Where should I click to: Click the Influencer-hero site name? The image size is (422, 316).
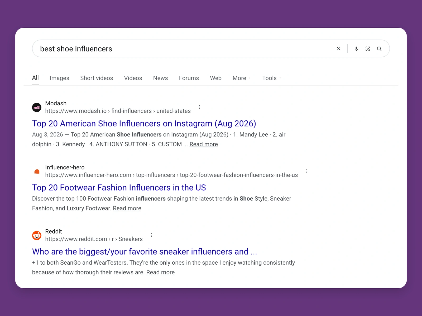click(65, 167)
